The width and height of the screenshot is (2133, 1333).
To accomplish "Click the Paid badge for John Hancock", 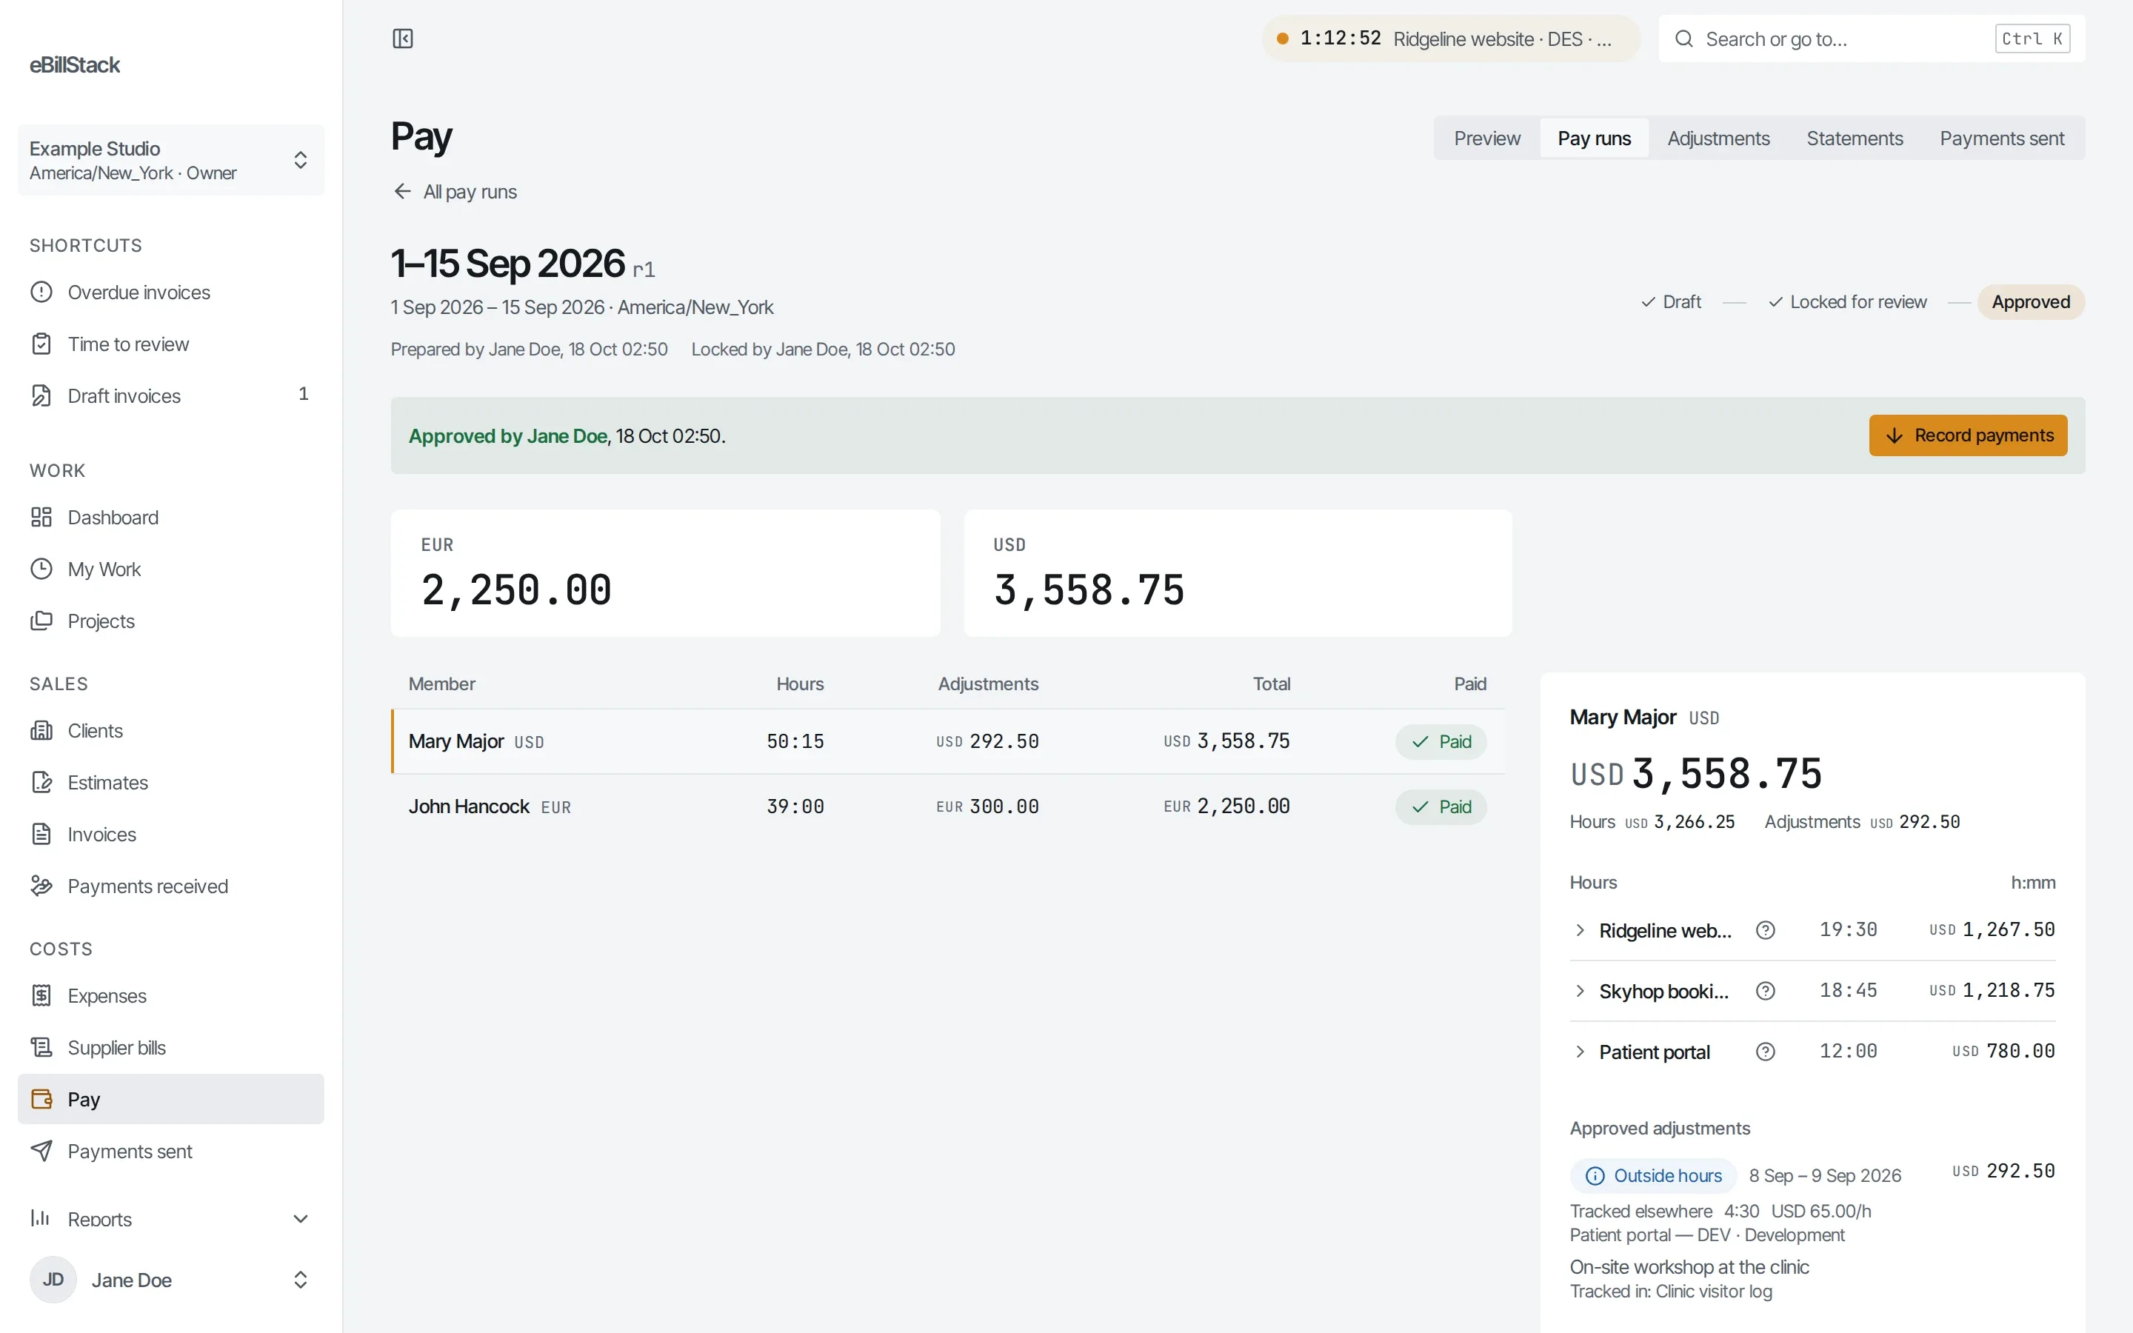I will [x=1441, y=807].
